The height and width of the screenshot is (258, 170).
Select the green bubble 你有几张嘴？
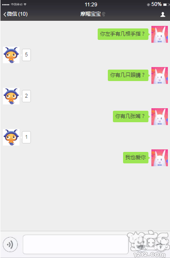click(x=131, y=116)
